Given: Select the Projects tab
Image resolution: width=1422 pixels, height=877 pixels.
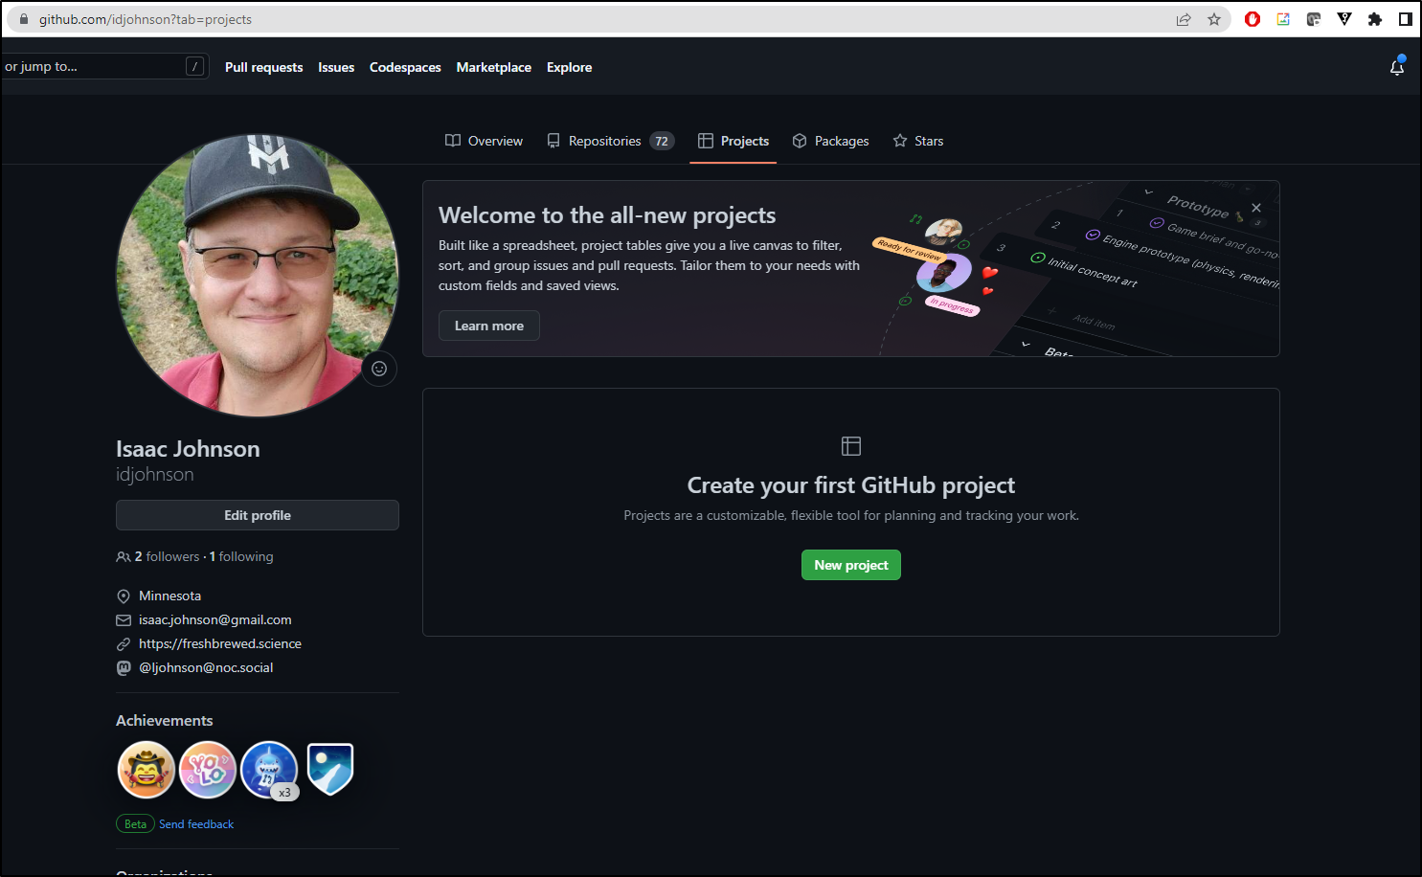Looking at the screenshot, I should [734, 141].
